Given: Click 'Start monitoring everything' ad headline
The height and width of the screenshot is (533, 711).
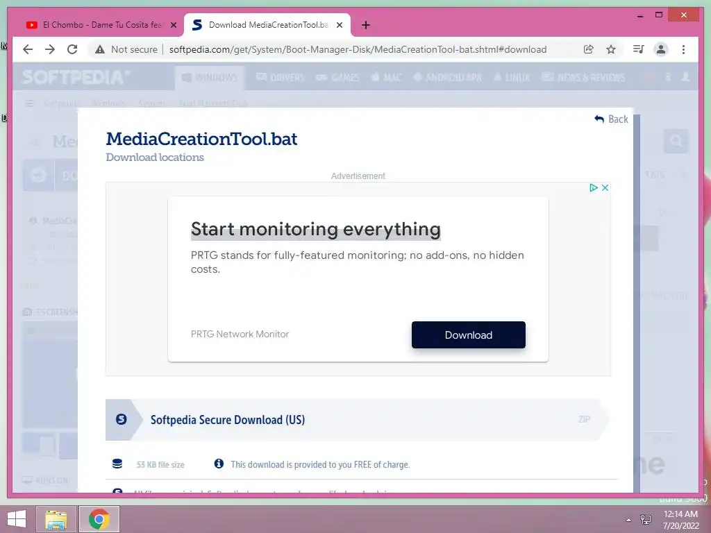Looking at the screenshot, I should tap(316, 229).
